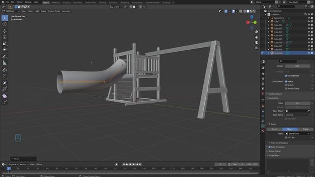Collapse the Geometry panel
This screenshot has height=177, width=315.
click(273, 98)
